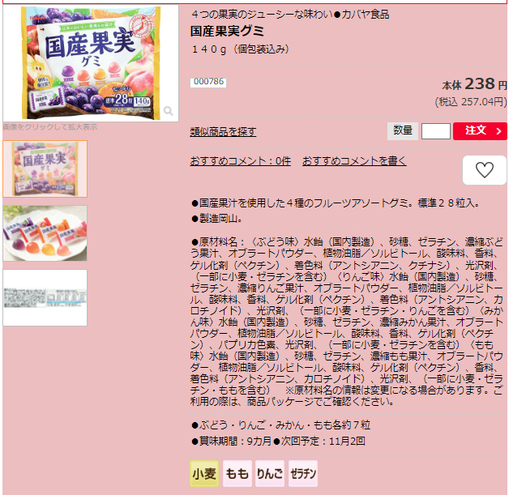Image resolution: width=509 pixels, height=495 pixels.
Task: Show the ingredient label thumbnail
Action: pos(45,297)
